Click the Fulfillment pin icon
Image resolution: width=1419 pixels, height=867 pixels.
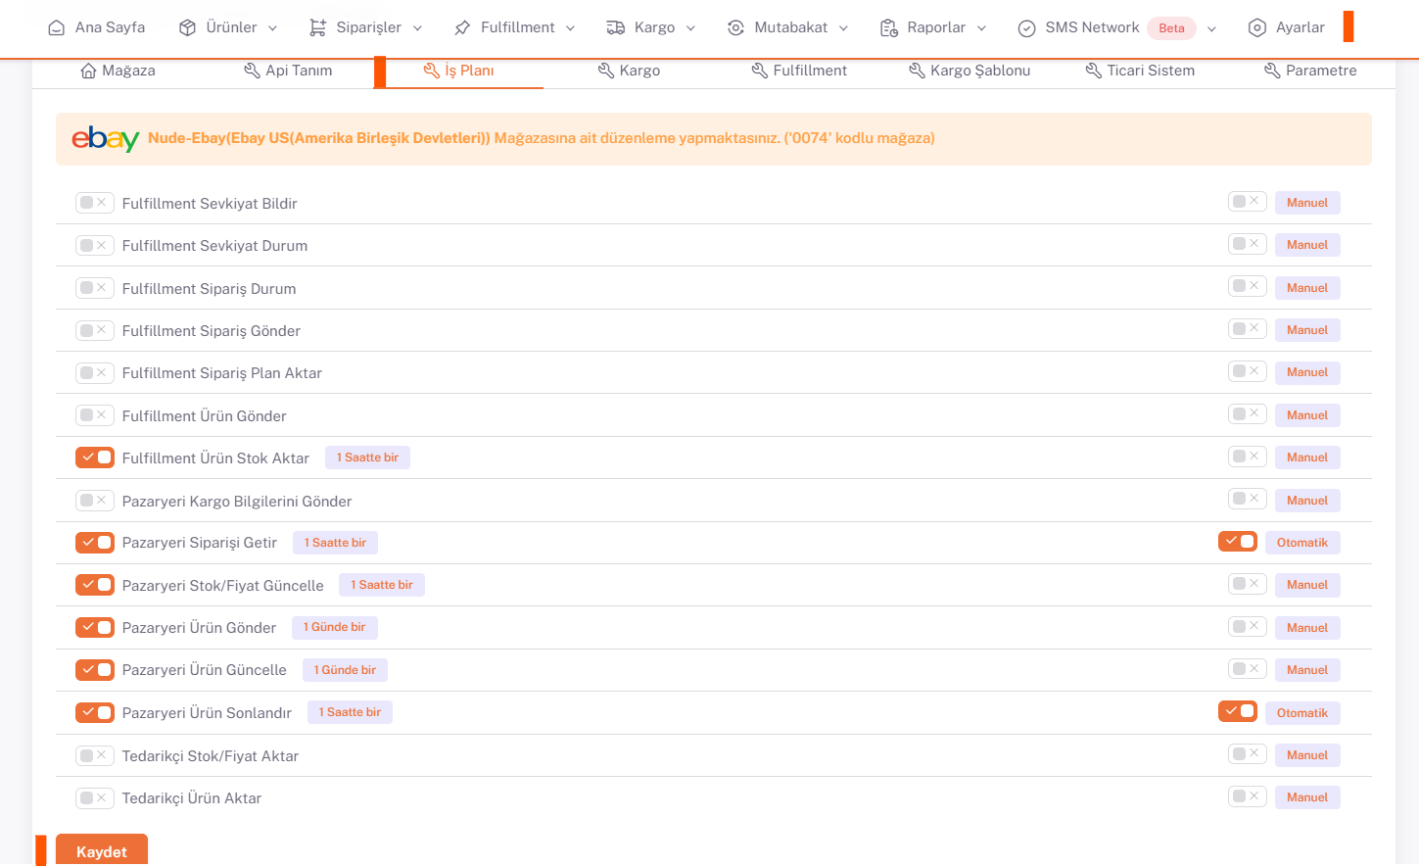pos(462,27)
